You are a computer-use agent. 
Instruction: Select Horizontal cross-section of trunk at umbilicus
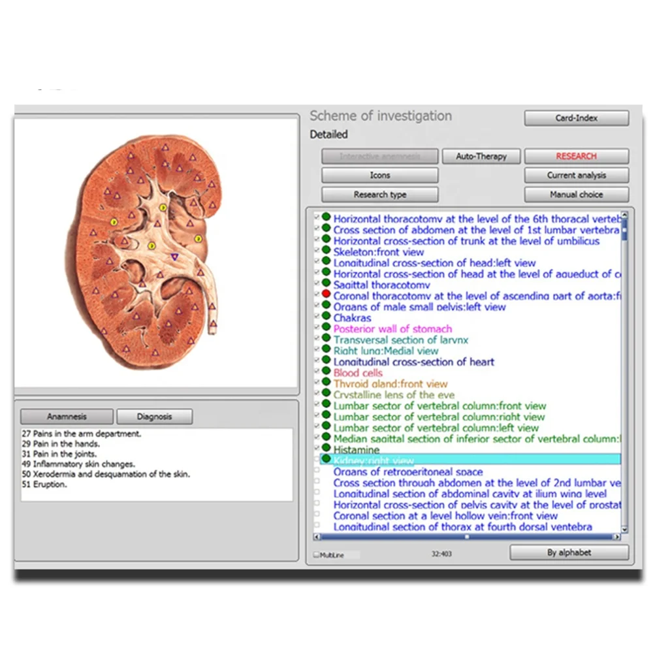tap(466, 241)
